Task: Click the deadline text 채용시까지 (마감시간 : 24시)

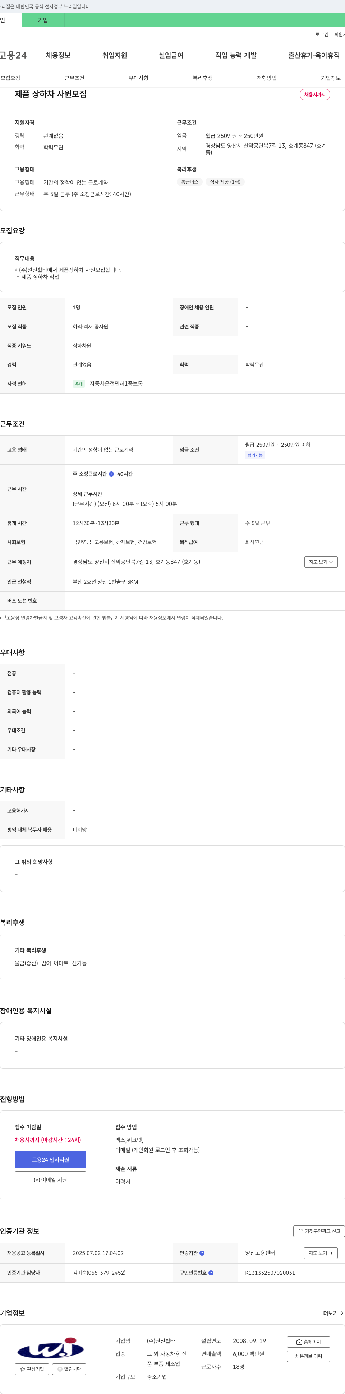Action: click(47, 1140)
